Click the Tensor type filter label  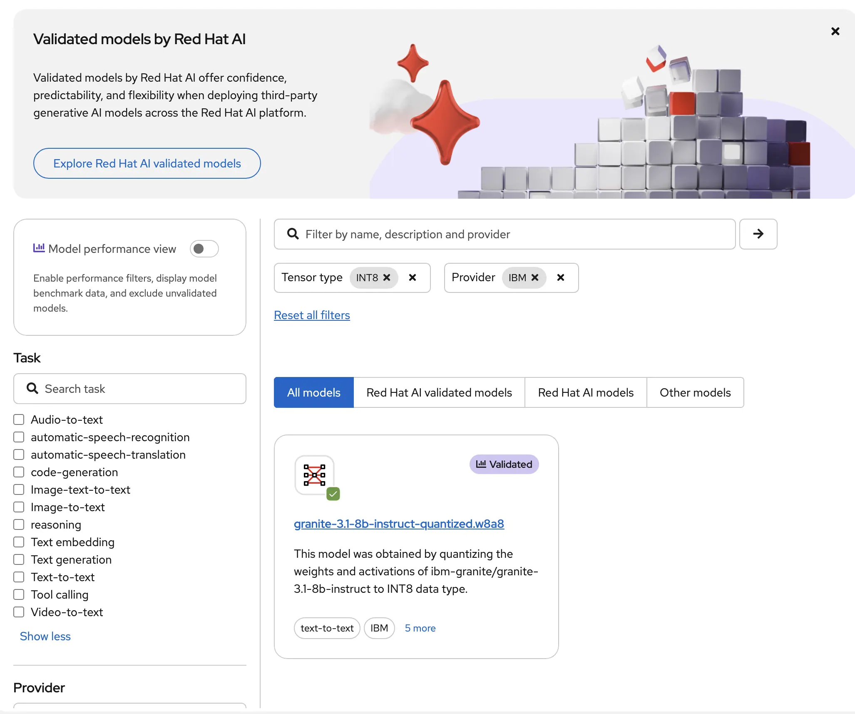(312, 277)
